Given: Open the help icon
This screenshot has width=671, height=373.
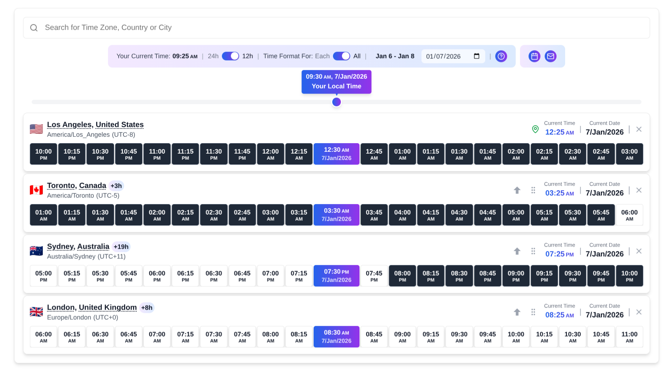Looking at the screenshot, I should (x=501, y=56).
